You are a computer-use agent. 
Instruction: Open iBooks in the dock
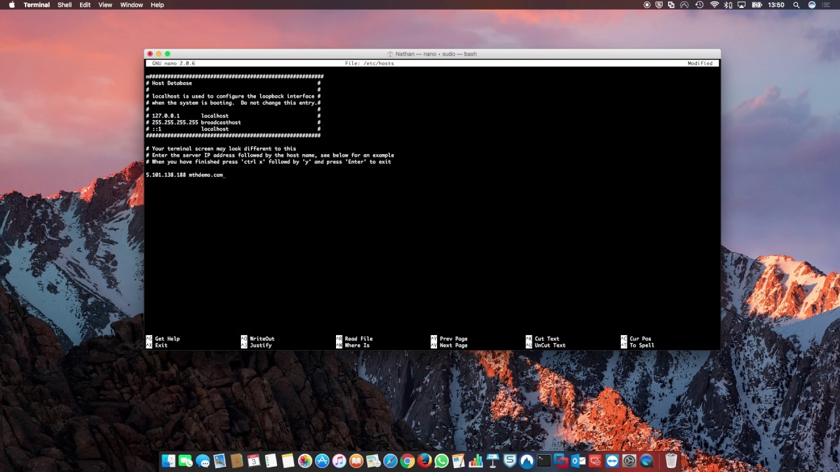point(356,461)
